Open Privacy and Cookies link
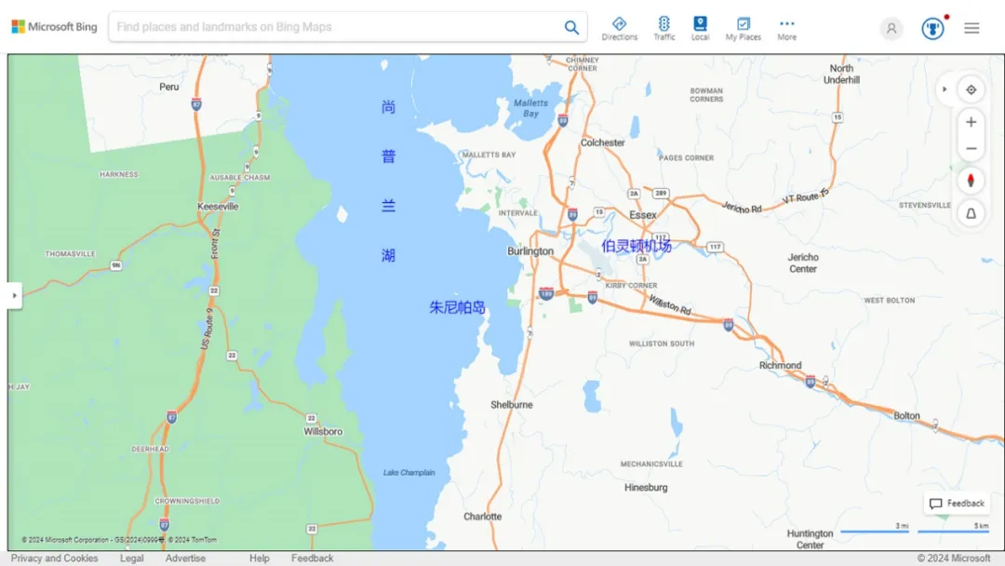The image size is (1005, 566). click(54, 559)
